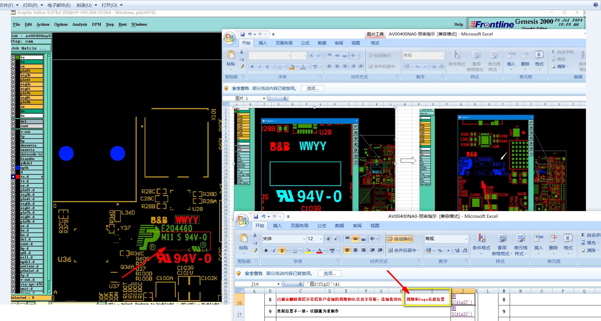601x321 pixels.
Task: Open the 宋体 font name dropdown
Action: pos(304,239)
